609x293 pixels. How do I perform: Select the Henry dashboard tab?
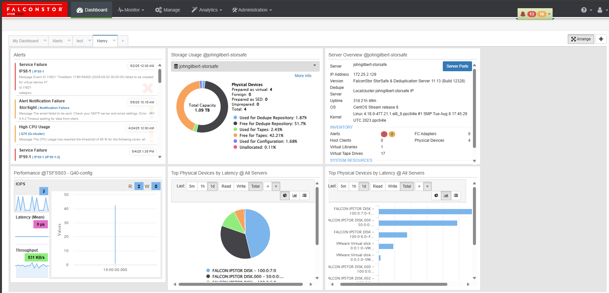[x=102, y=41]
